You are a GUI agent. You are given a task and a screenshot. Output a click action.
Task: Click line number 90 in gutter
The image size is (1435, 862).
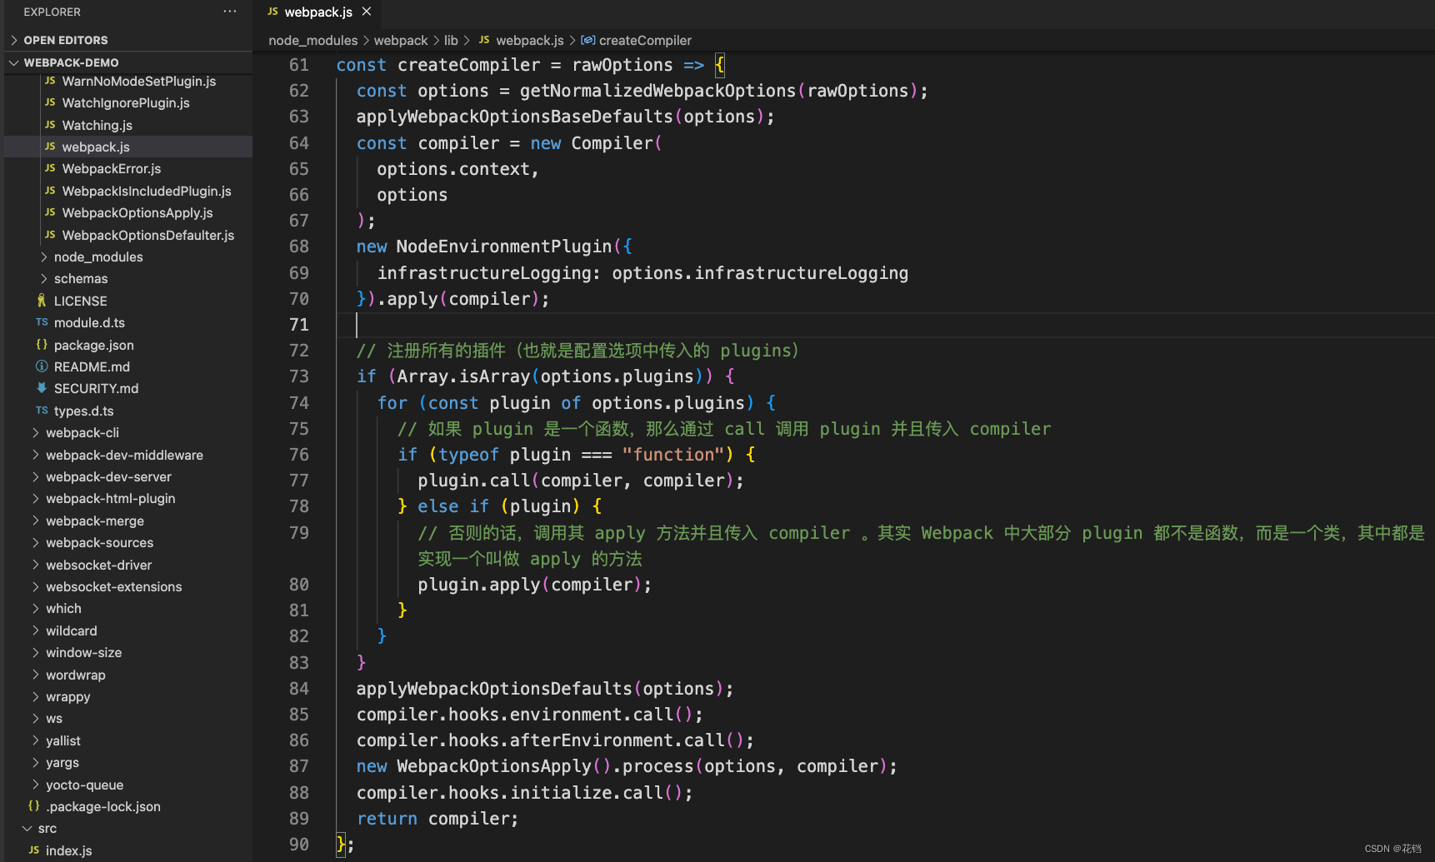tap(298, 845)
